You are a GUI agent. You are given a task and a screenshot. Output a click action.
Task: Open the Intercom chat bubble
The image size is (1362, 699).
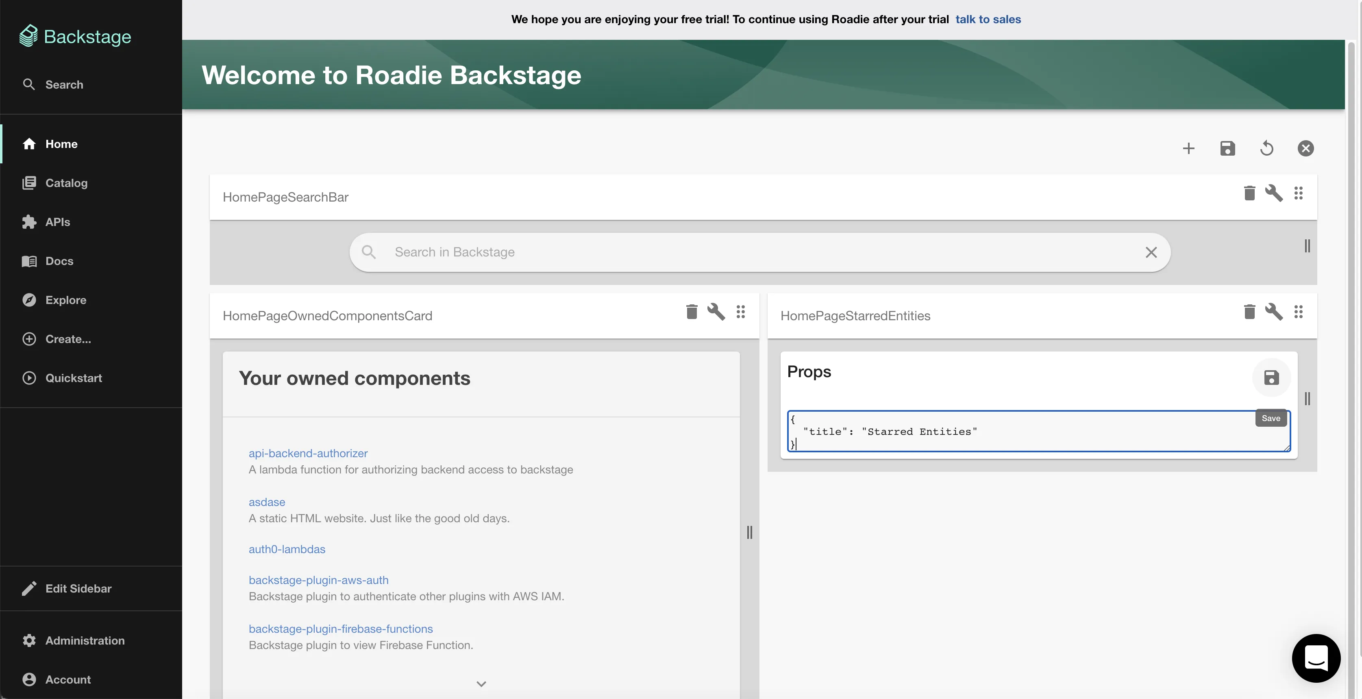click(x=1316, y=658)
